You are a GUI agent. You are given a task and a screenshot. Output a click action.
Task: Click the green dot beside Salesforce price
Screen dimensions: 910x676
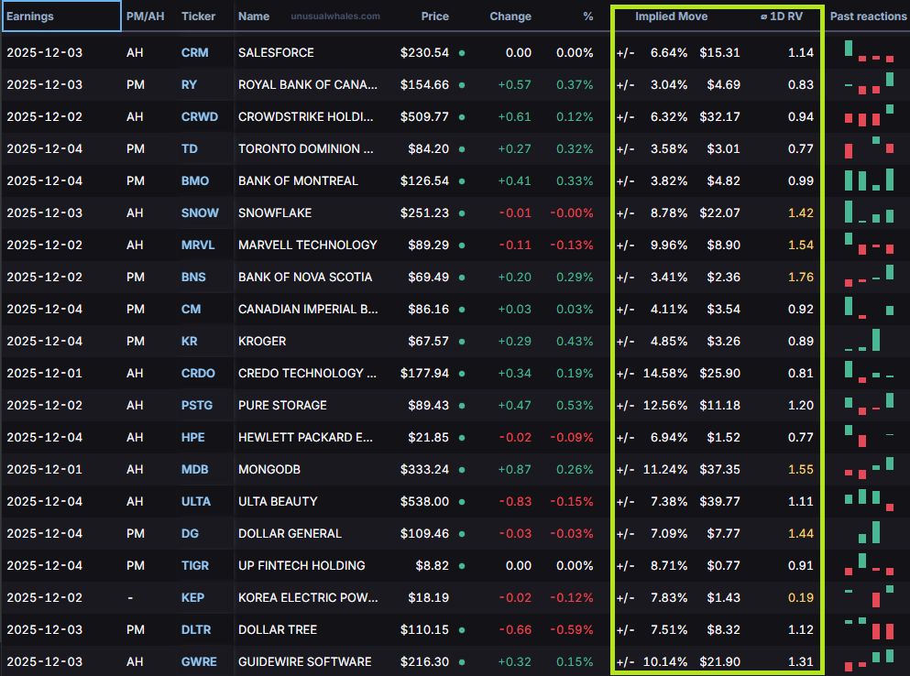461,53
